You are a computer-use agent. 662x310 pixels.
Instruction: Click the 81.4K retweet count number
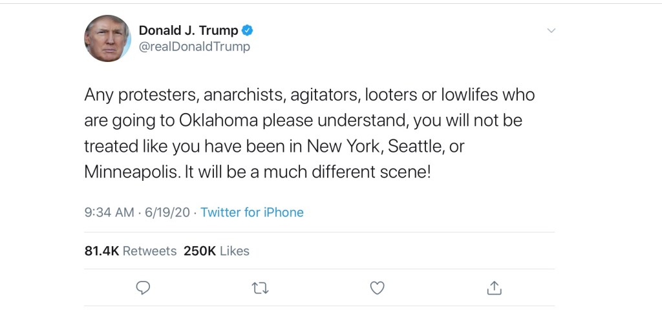pos(101,251)
